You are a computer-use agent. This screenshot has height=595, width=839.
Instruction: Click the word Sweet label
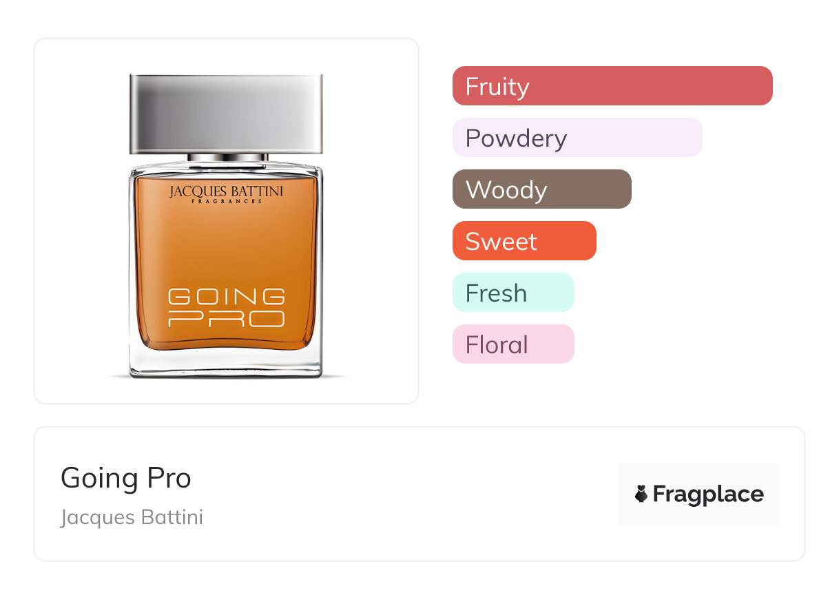501,242
